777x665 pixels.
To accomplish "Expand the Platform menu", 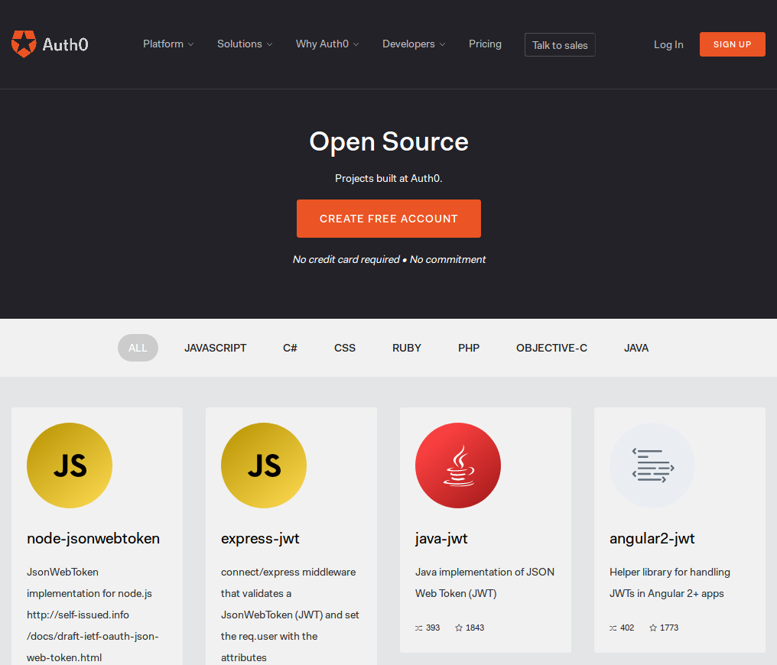I will [168, 44].
